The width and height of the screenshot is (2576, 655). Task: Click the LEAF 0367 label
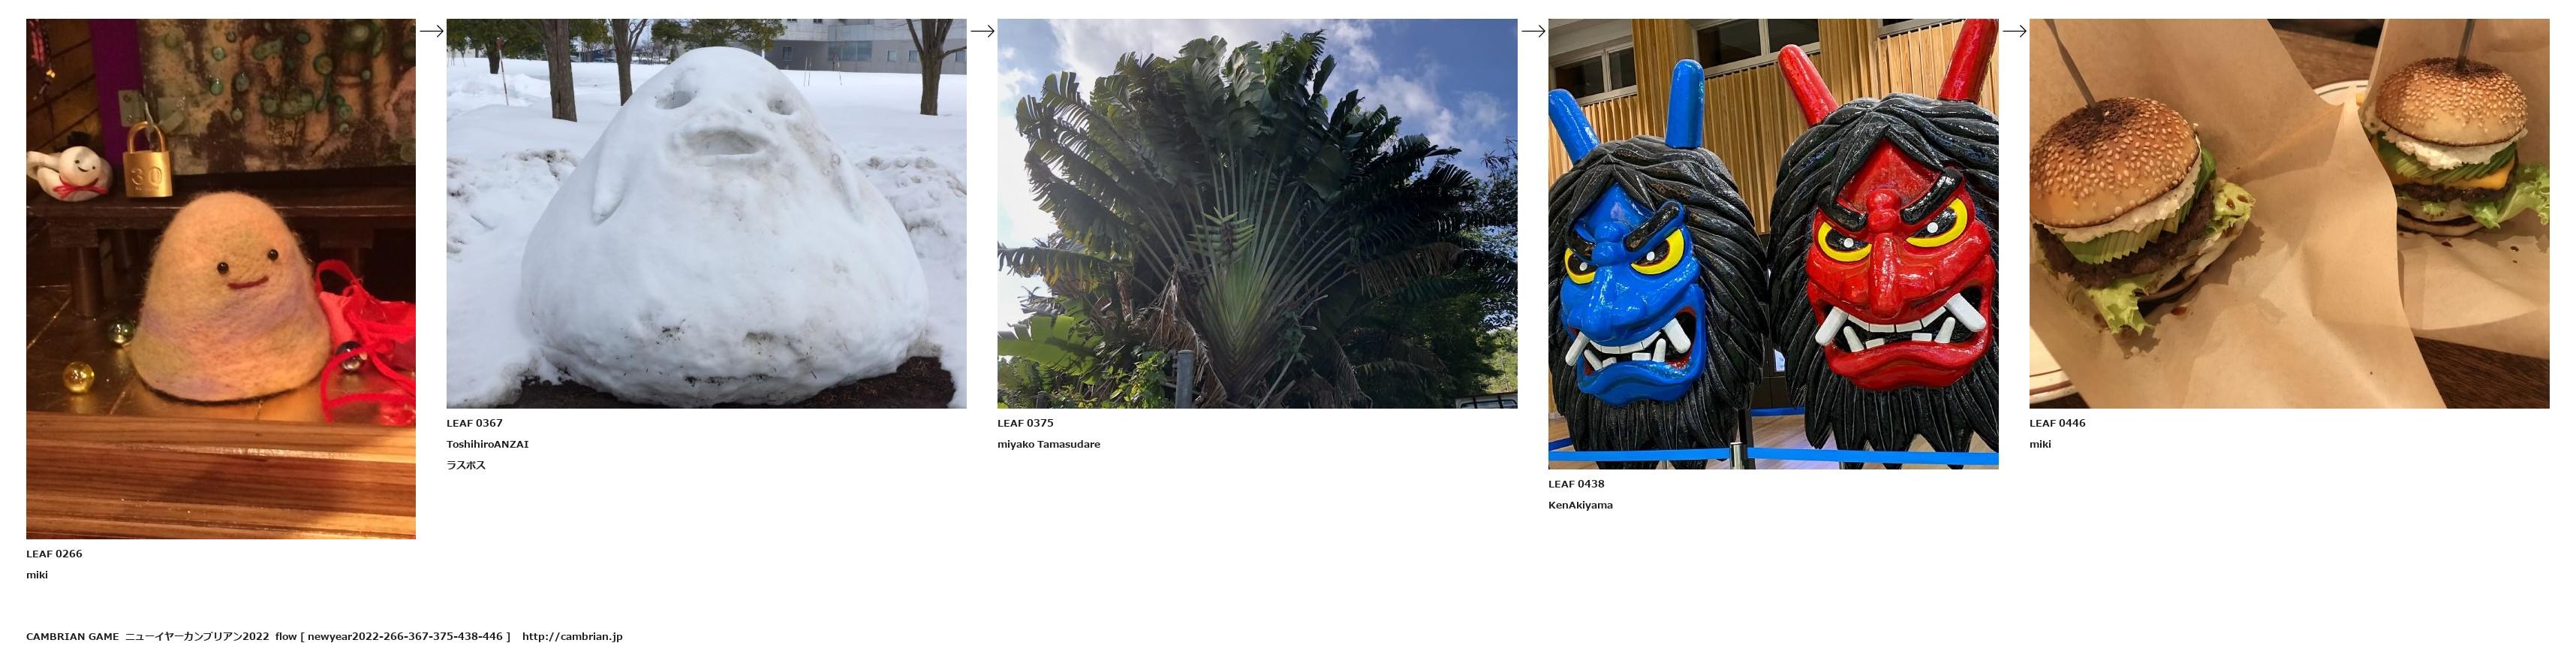(474, 423)
